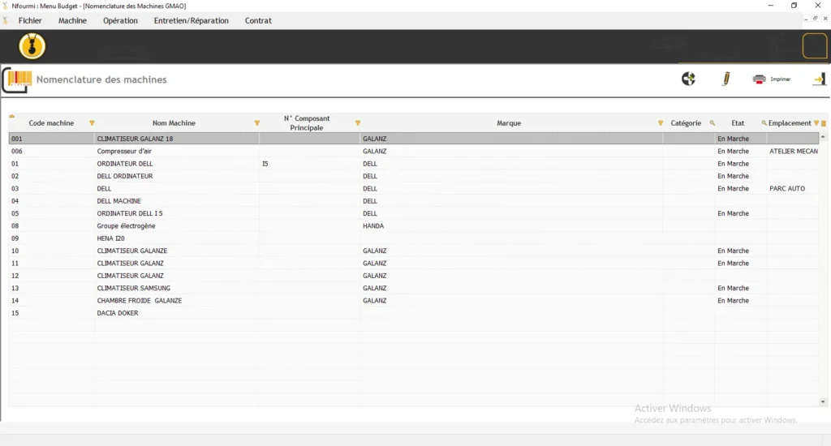Open the N° Composant Principale filter
Image resolution: width=831 pixels, height=446 pixels.
(358, 123)
